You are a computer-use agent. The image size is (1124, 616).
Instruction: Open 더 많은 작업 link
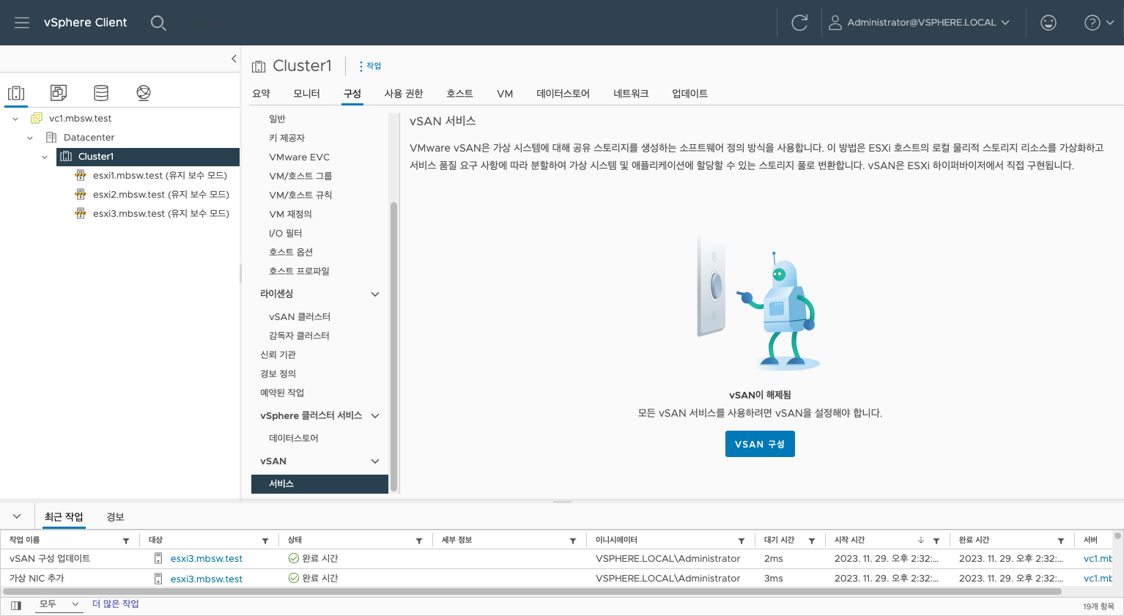click(116, 604)
